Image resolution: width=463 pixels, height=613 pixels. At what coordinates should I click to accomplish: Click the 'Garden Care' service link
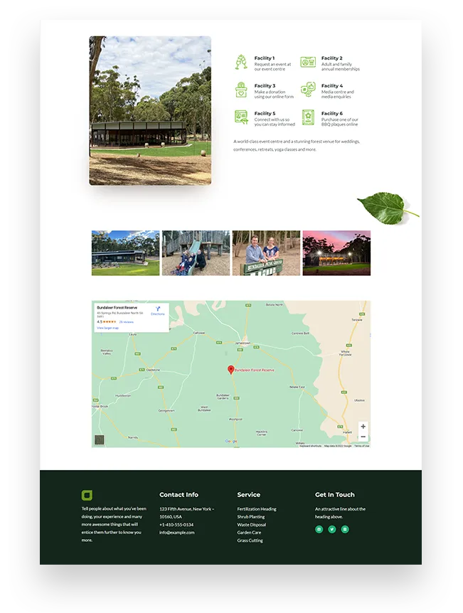249,533
